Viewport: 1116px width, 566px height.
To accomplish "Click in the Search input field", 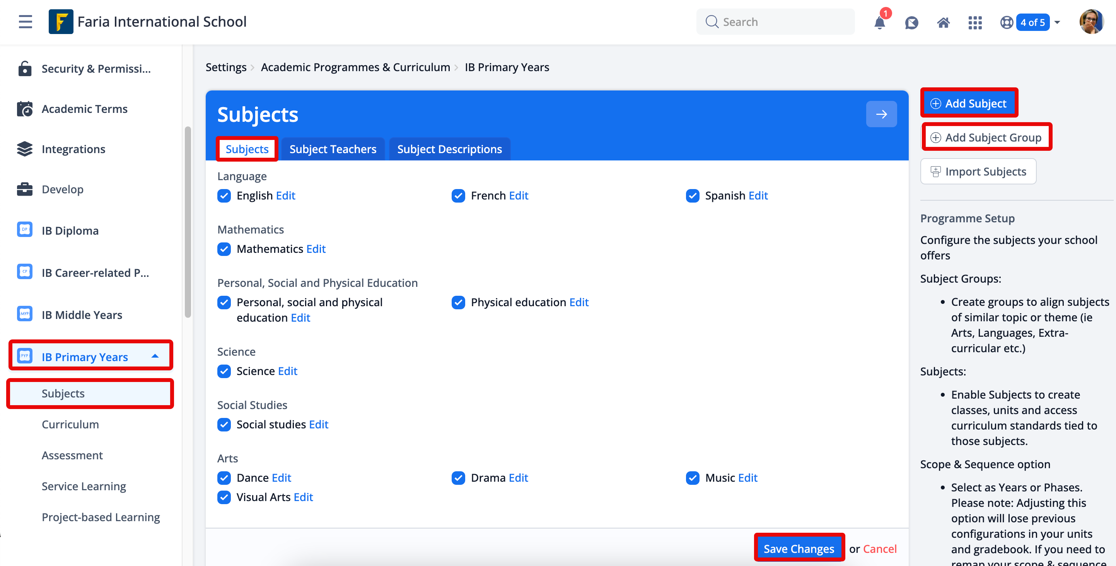I will pyautogui.click(x=775, y=22).
